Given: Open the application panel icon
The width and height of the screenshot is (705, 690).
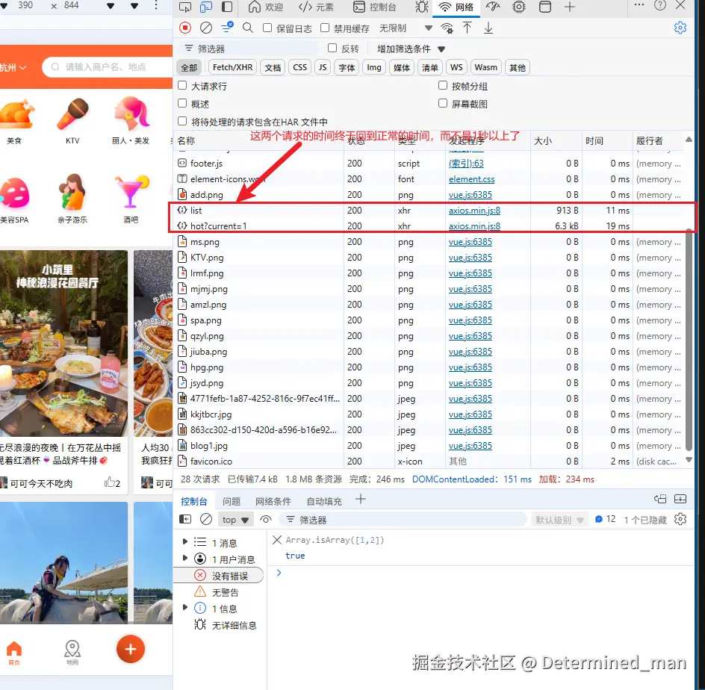Looking at the screenshot, I should [545, 7].
